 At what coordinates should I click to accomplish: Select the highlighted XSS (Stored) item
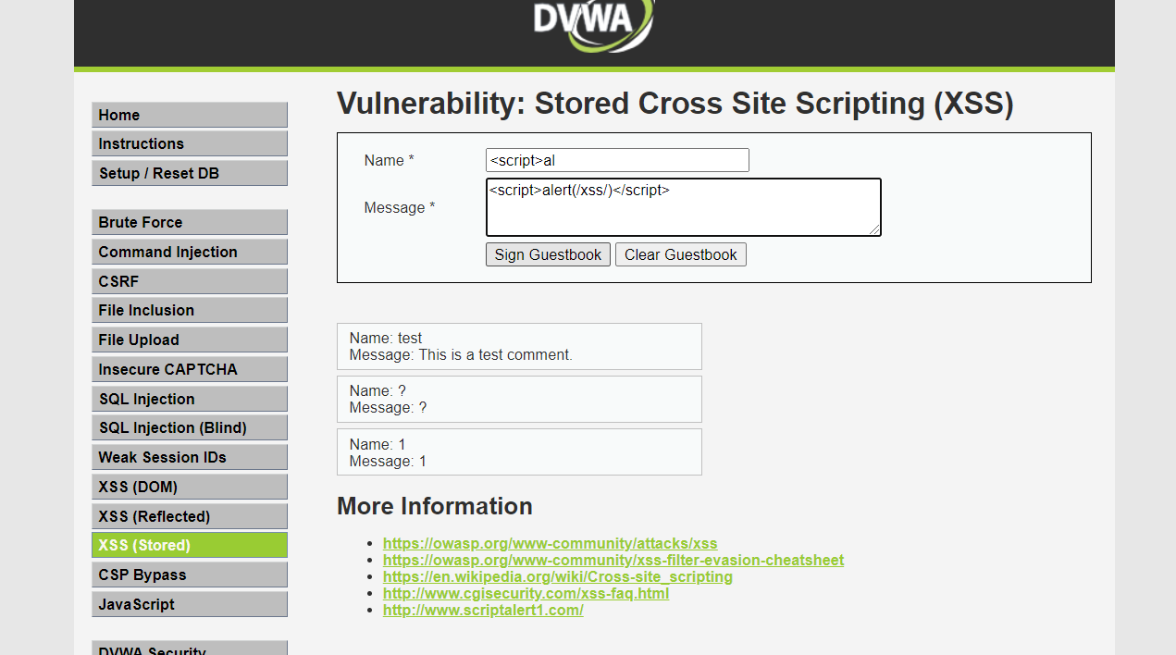pos(190,545)
